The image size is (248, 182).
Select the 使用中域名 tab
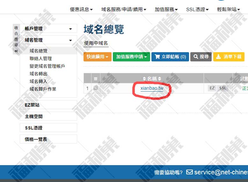click(x=96, y=43)
